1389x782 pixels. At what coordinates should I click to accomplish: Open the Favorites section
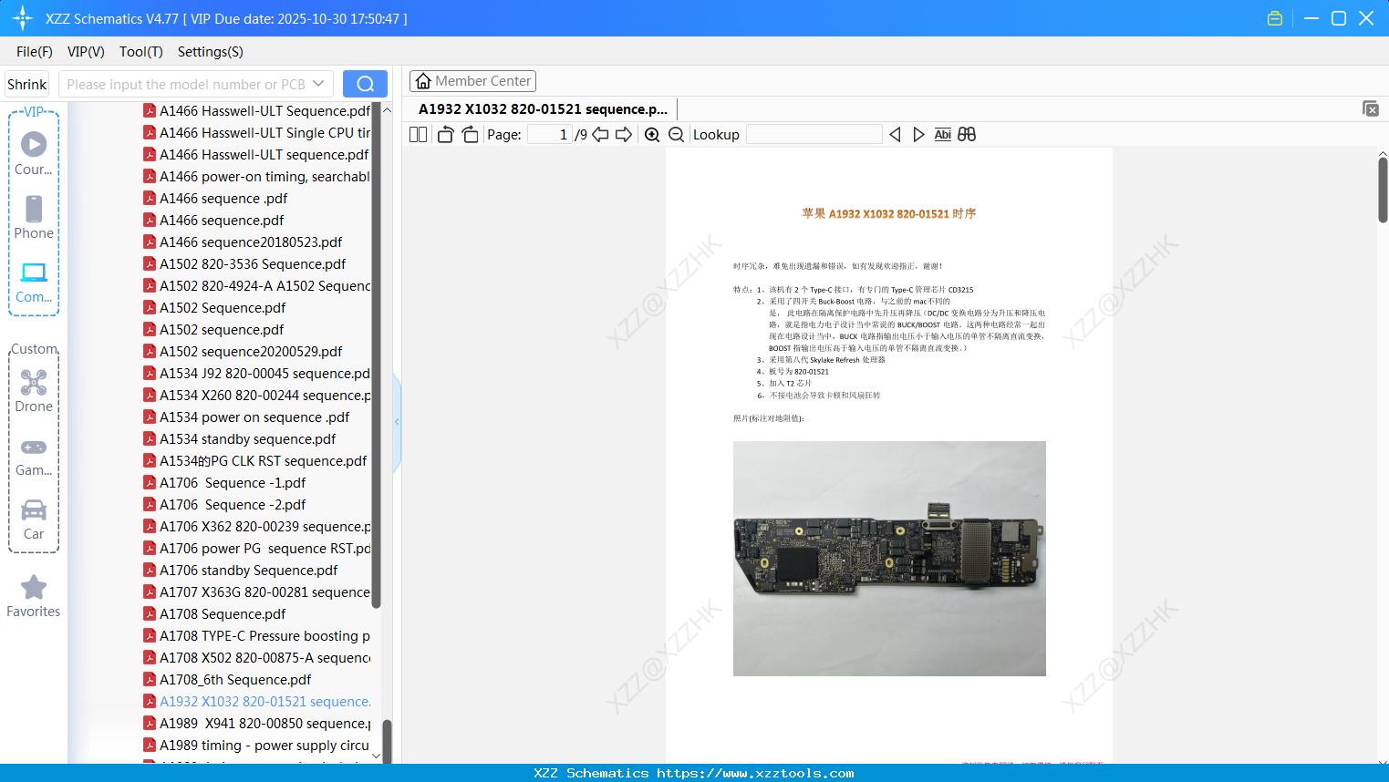(34, 597)
